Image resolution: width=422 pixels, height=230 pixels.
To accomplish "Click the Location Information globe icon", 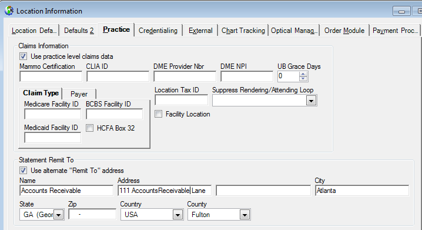I will pos(9,11).
